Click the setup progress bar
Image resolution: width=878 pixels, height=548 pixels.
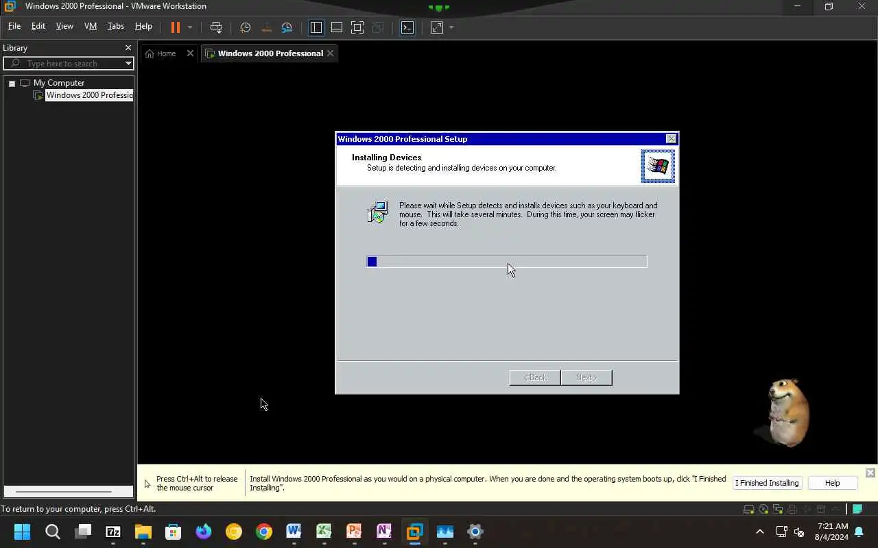point(507,262)
